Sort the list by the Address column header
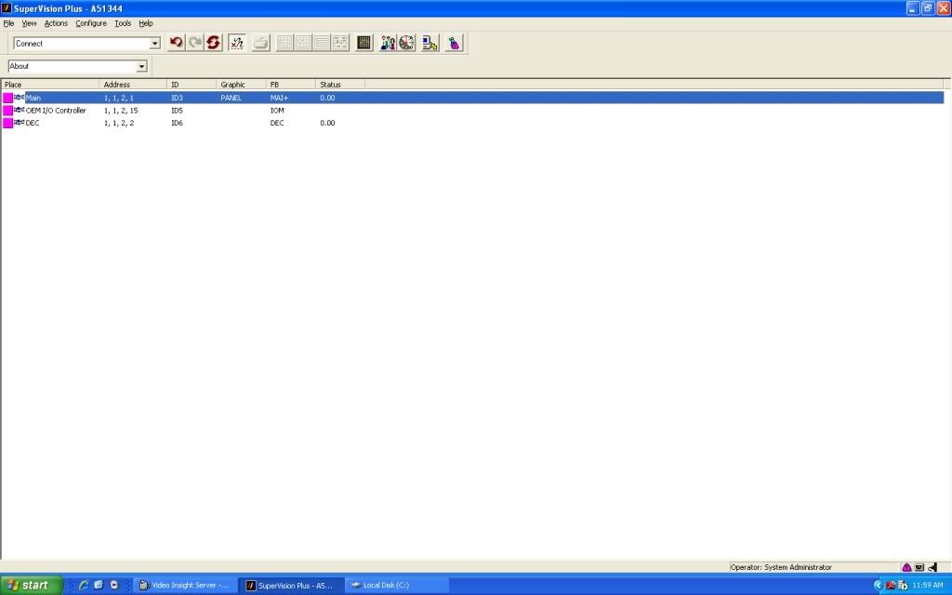The width and height of the screenshot is (952, 595). pyautogui.click(x=133, y=85)
